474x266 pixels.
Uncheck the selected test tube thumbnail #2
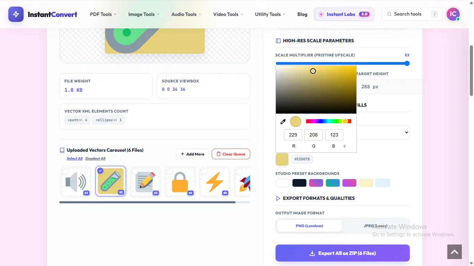(x=100, y=171)
